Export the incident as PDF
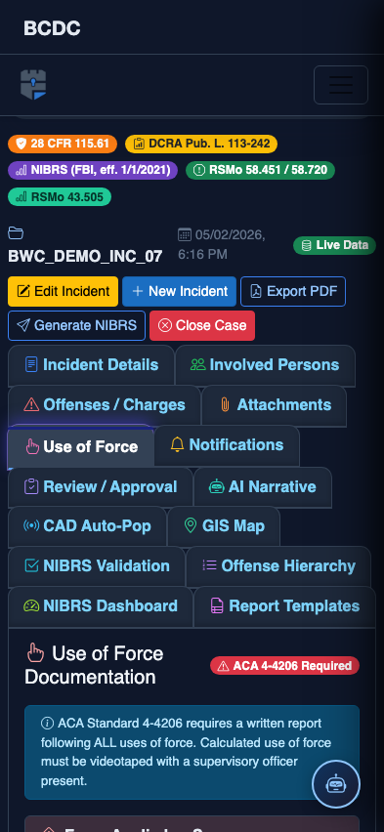 [293, 291]
